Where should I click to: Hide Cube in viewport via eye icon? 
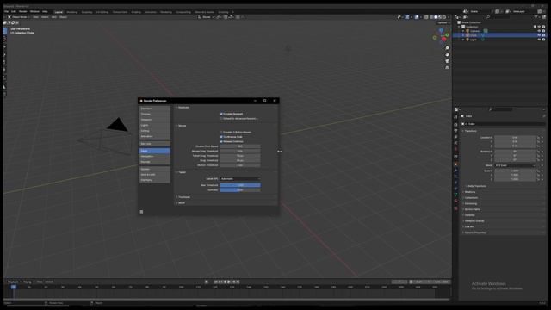[539, 35]
